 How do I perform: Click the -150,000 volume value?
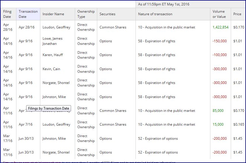220,41
